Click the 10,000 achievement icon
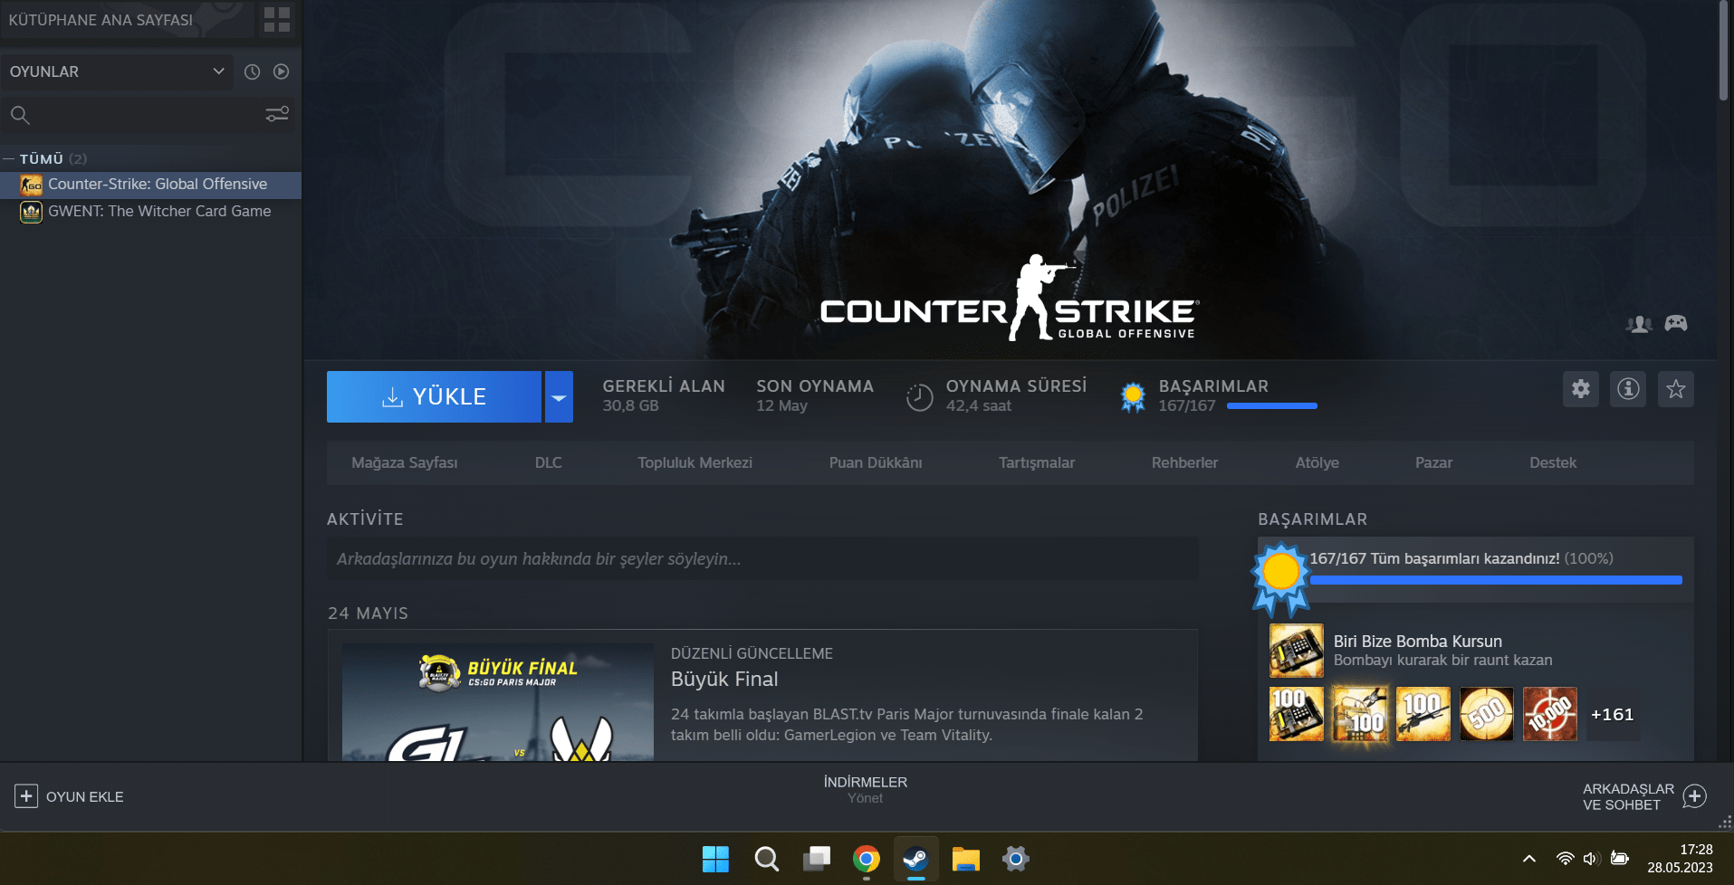Image resolution: width=1734 pixels, height=885 pixels. click(1550, 714)
